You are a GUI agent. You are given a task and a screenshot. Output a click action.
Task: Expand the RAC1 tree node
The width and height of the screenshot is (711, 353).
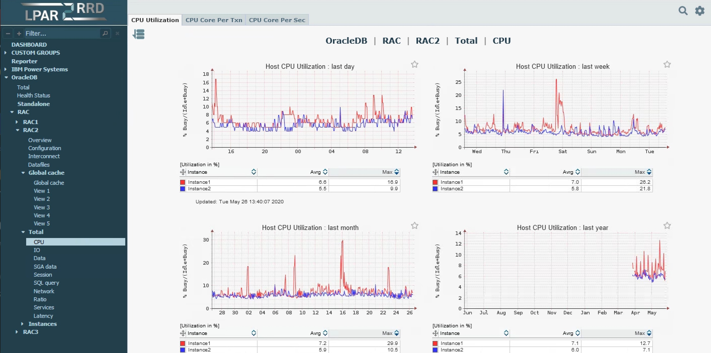pyautogui.click(x=17, y=122)
